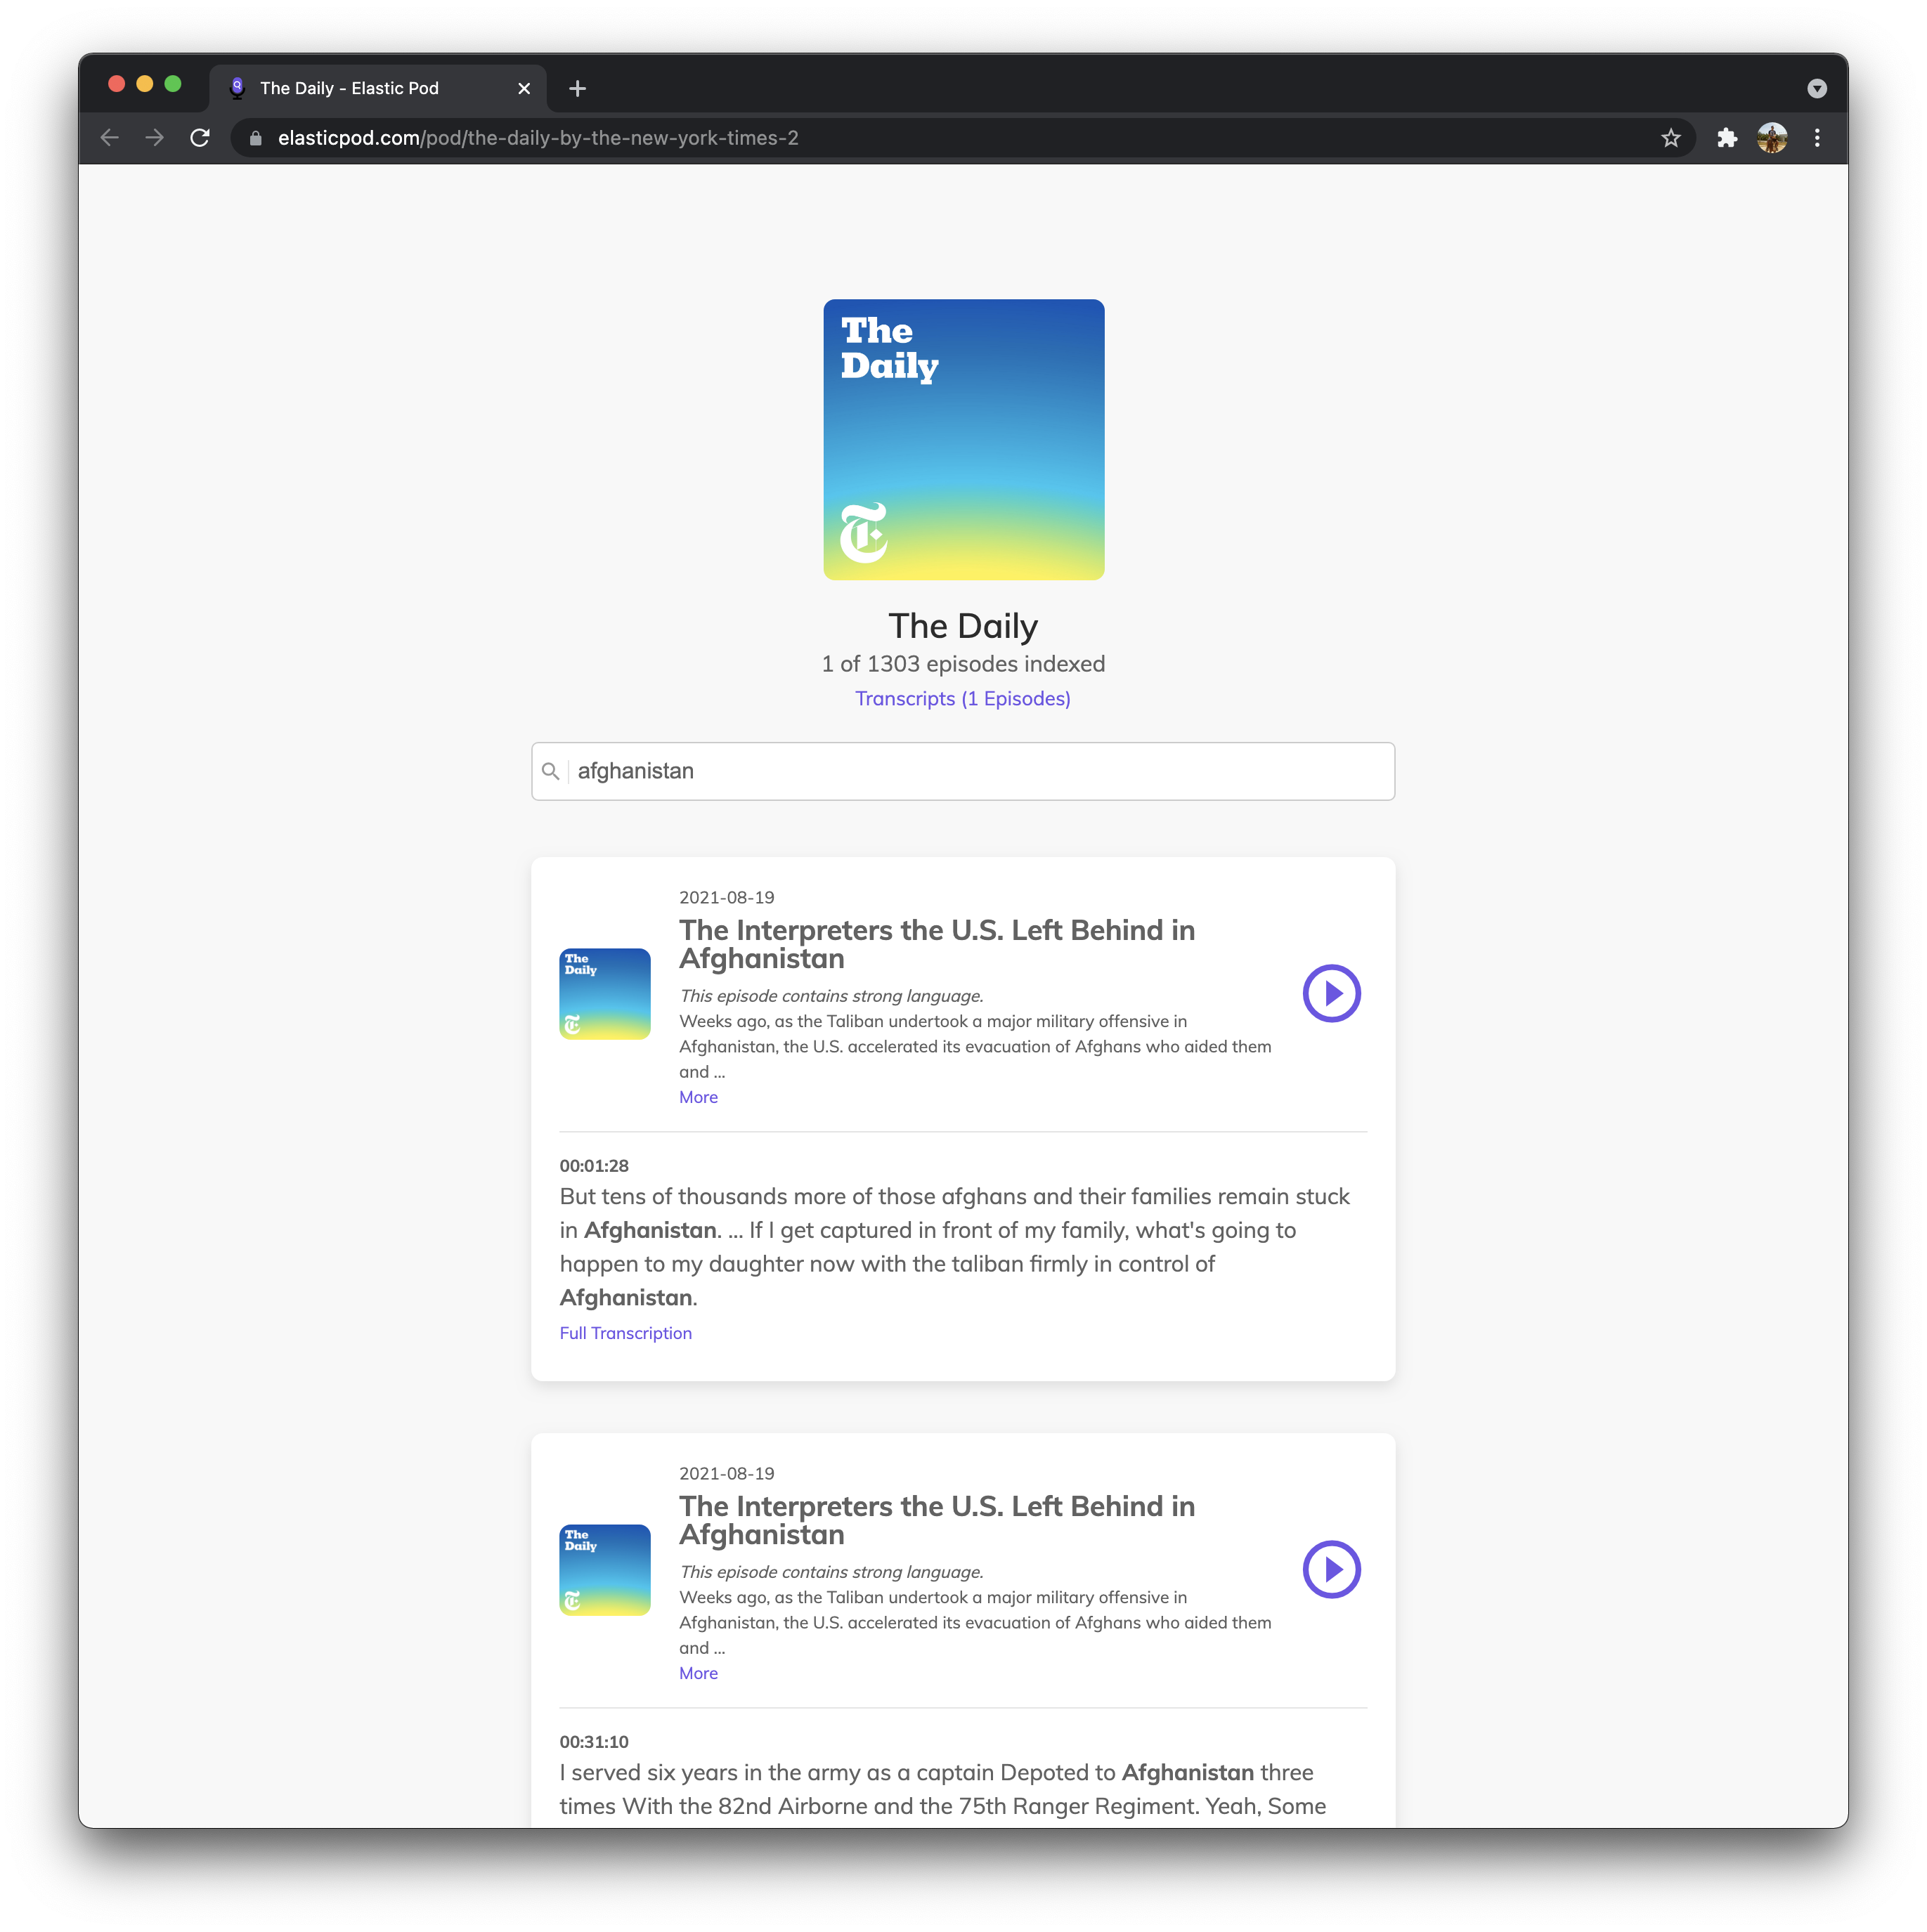Minimize the window with yellow button

click(144, 84)
